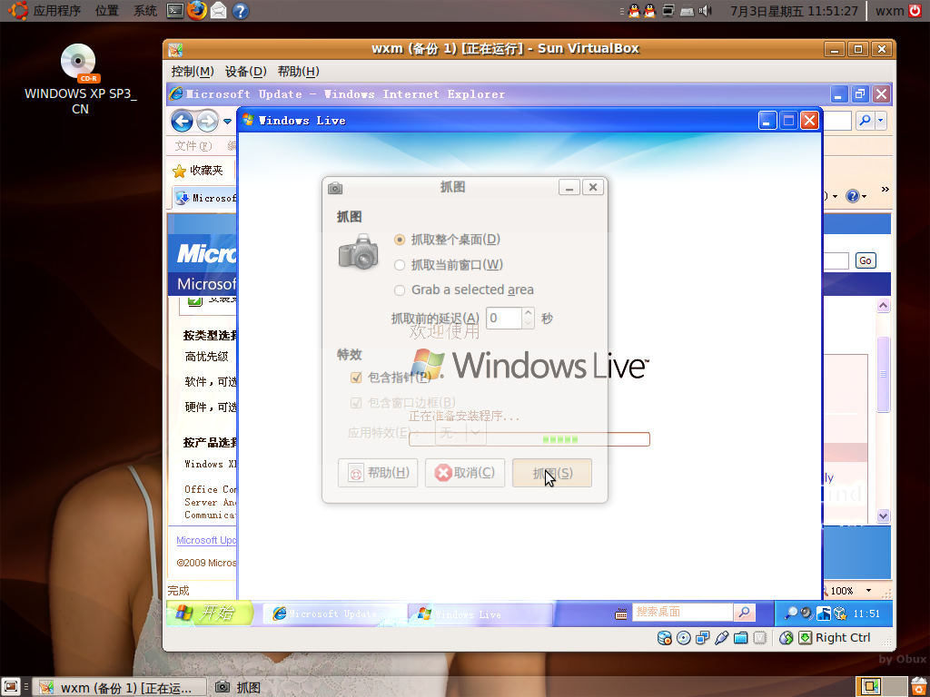Viewport: 930px width, 697px height.
Task: Open the WINDOWS XP SP3_CN disc icon
Action: (x=78, y=63)
